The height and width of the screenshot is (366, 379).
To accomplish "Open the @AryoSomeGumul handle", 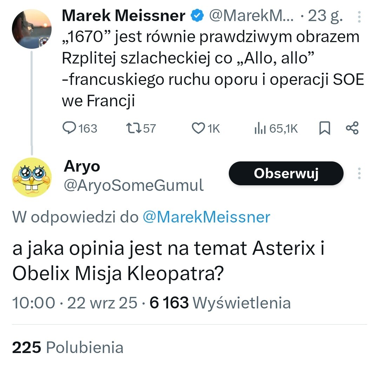I will 133,185.
